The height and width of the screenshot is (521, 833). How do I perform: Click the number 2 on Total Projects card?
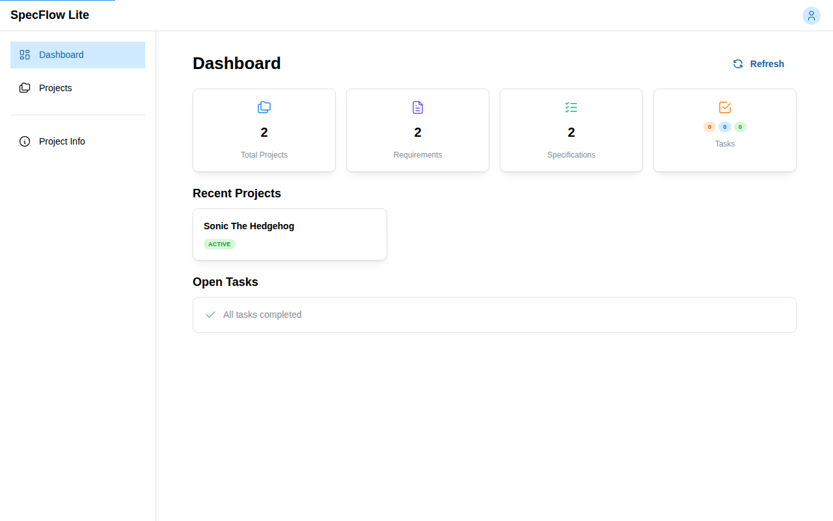[x=264, y=132]
